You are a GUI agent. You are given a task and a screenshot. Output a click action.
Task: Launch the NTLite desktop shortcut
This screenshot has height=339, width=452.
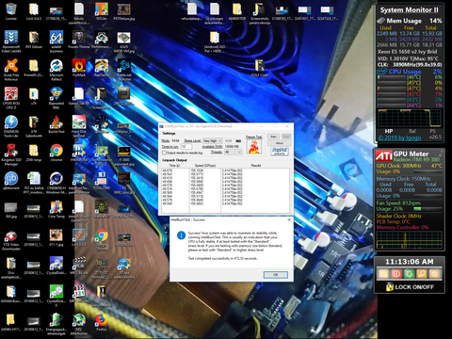[102, 11]
